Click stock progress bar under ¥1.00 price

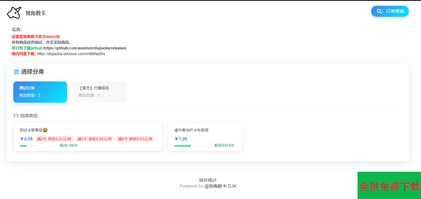(x=183, y=146)
